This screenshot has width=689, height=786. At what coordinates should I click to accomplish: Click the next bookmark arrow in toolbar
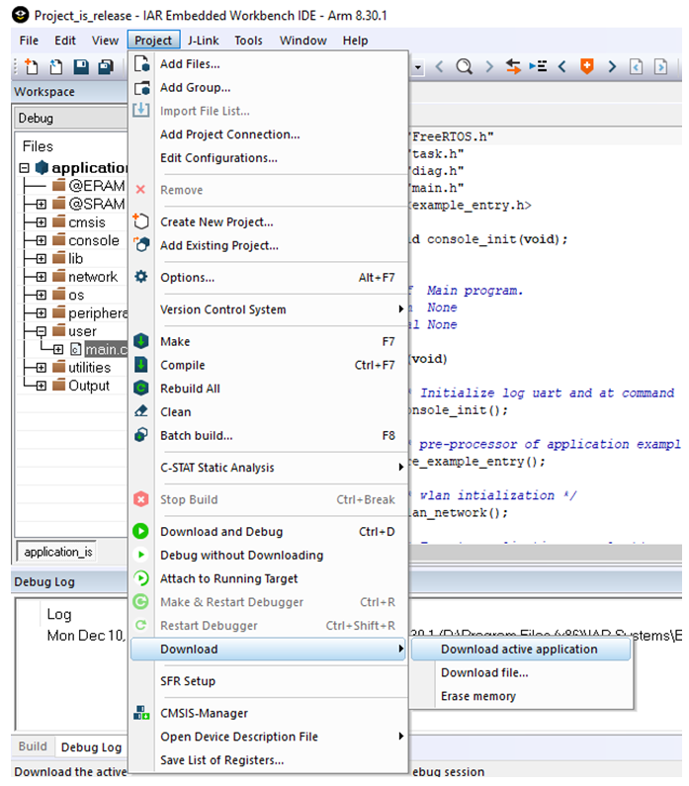point(612,66)
